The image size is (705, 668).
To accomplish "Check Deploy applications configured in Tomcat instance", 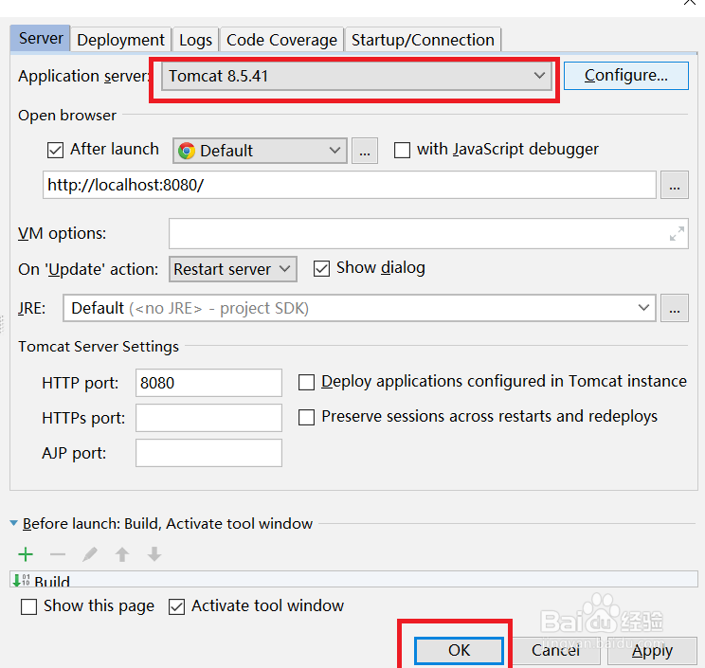I will (x=306, y=383).
